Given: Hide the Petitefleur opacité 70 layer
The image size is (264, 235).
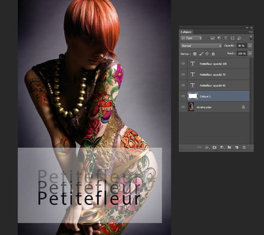Looking at the screenshot, I should (183, 75).
